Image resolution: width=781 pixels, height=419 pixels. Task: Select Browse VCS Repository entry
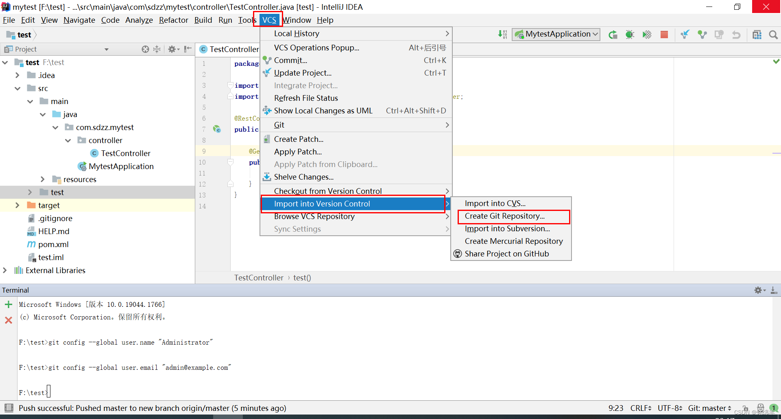[x=356, y=216]
